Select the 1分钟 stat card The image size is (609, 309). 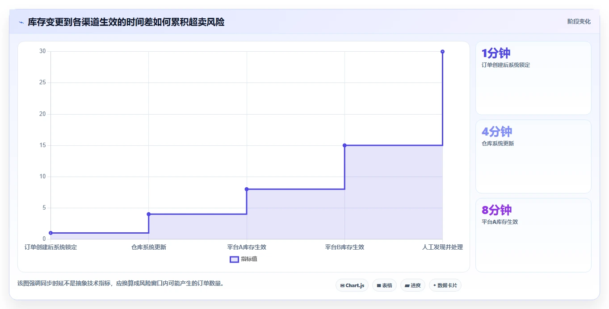pos(533,78)
